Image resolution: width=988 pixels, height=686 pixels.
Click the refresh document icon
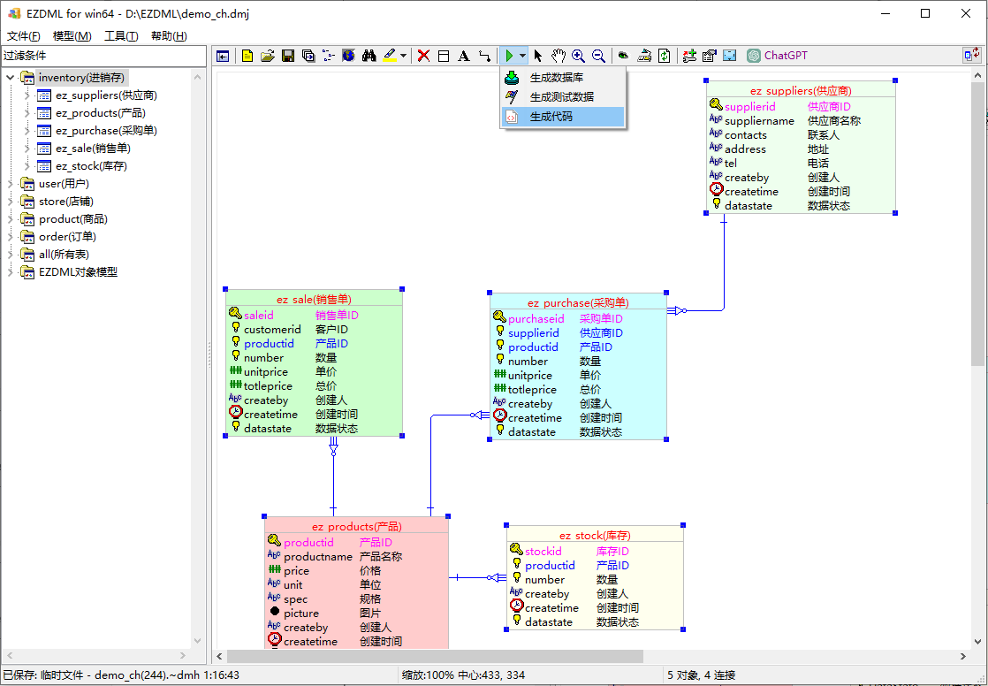coord(665,56)
